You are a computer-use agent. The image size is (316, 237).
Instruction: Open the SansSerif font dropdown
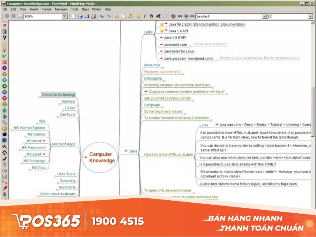click(264, 16)
